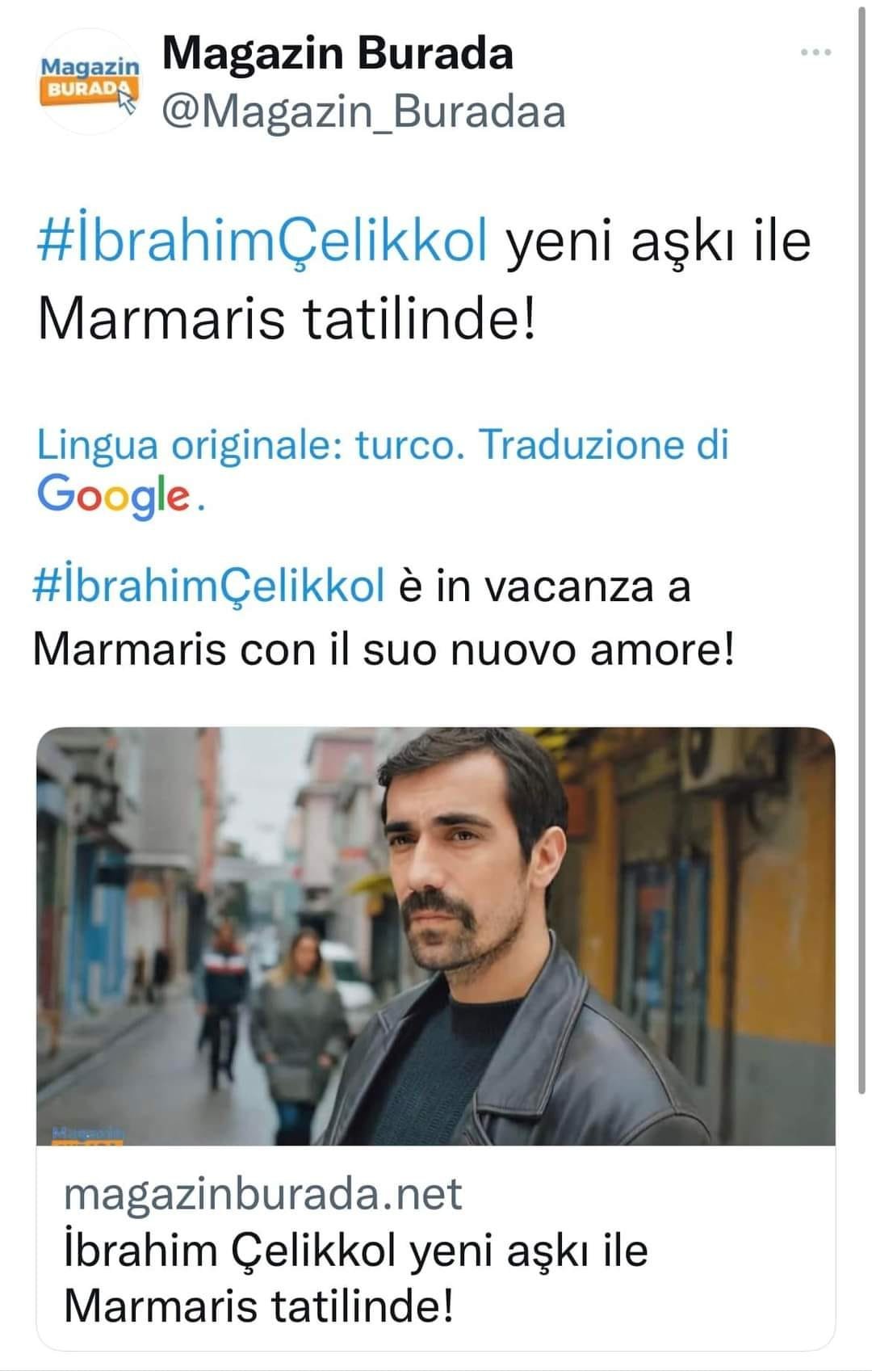Image resolution: width=872 pixels, height=1371 pixels.
Task: Click the Magazin Burada watermark on the photo
Action: tap(87, 1135)
